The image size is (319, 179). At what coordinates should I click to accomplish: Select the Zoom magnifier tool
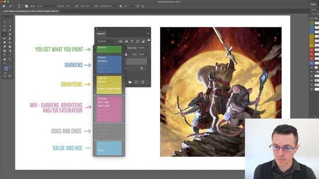(10, 59)
